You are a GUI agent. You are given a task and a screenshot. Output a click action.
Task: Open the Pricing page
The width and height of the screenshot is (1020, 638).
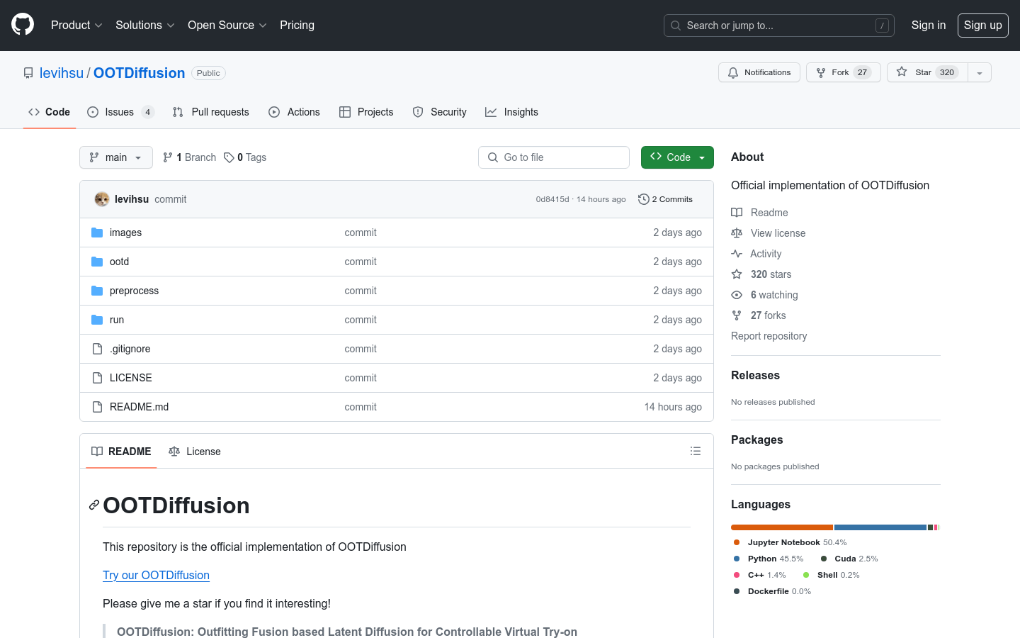click(x=297, y=25)
